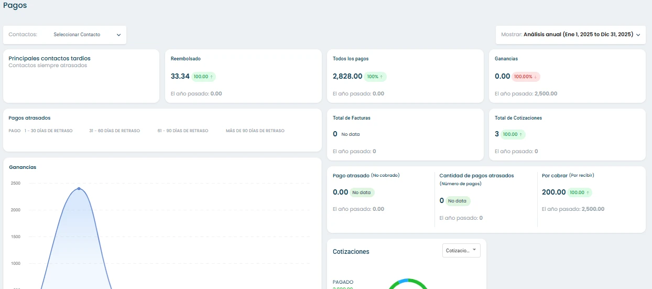Click the Reembolsado amount 33.34
Image resolution: width=652 pixels, height=289 pixels.
tap(180, 77)
